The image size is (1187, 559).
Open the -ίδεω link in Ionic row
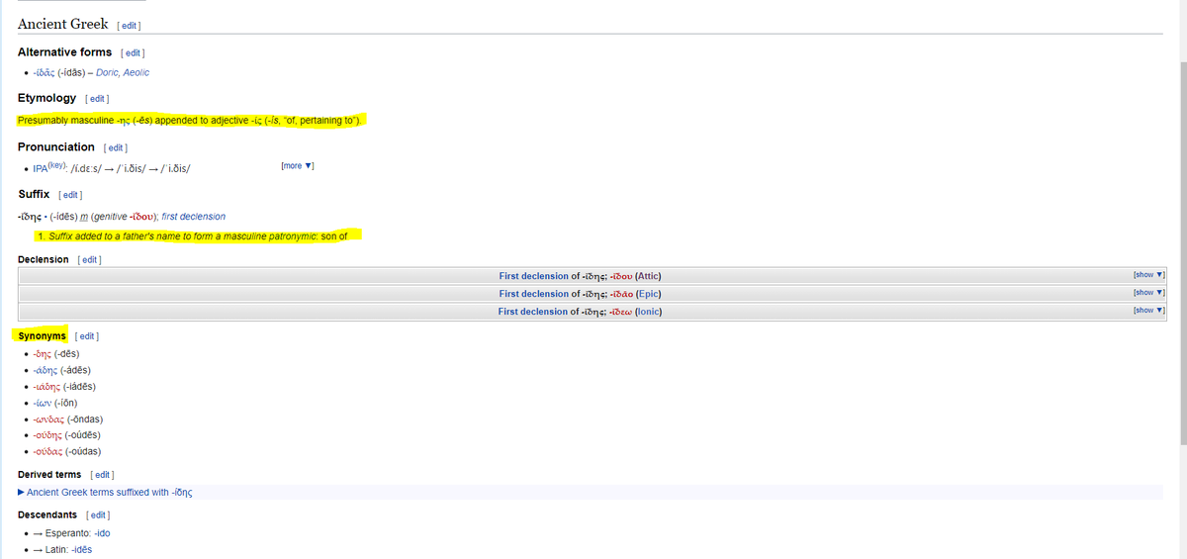coord(619,311)
